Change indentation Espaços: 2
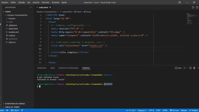The height and width of the screenshot is (112, 199). click(142, 110)
